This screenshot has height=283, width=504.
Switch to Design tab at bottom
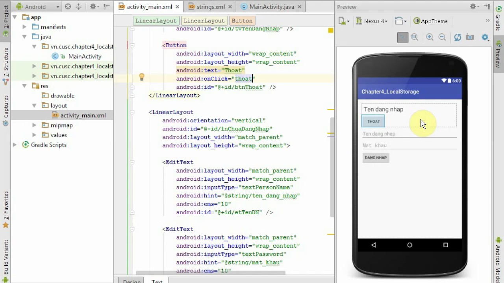pos(132,281)
